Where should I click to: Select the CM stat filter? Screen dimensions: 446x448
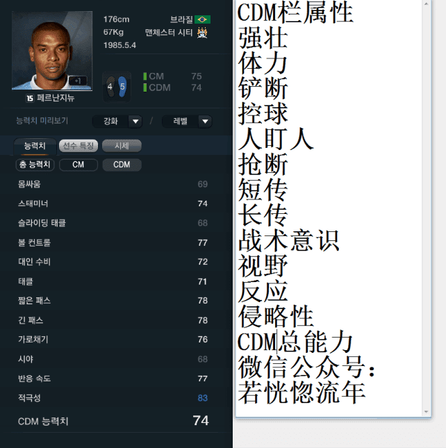[79, 165]
